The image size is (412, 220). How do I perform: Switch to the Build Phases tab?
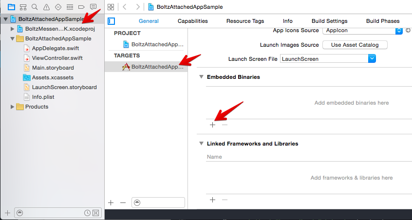(x=383, y=21)
